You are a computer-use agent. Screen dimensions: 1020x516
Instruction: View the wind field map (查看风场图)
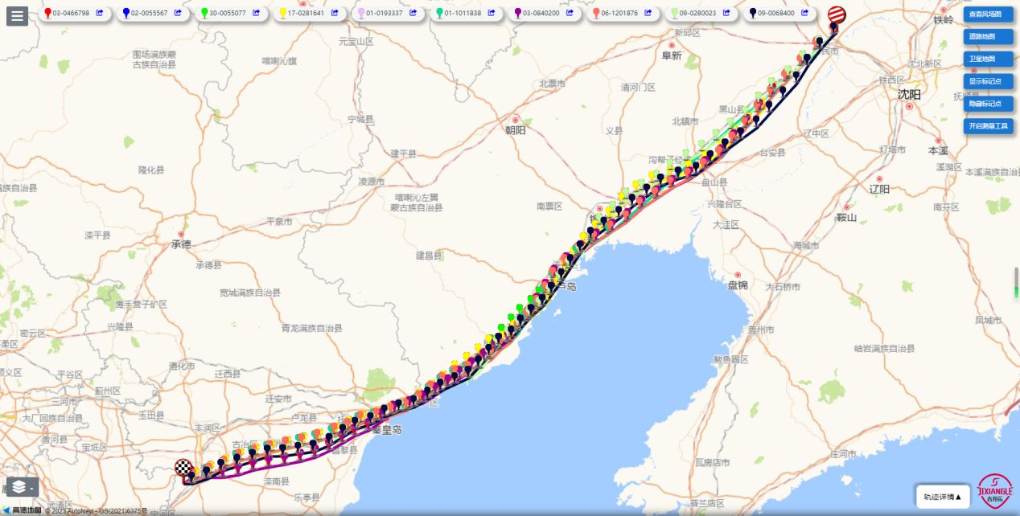pos(988,14)
